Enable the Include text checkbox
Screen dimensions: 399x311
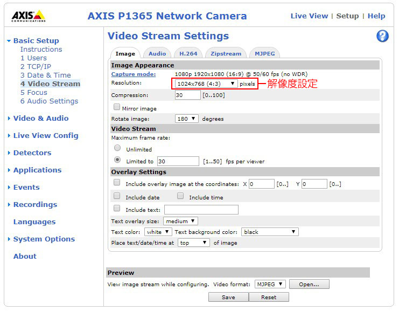click(117, 208)
